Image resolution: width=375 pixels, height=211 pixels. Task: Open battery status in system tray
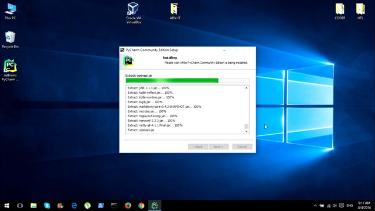point(322,206)
